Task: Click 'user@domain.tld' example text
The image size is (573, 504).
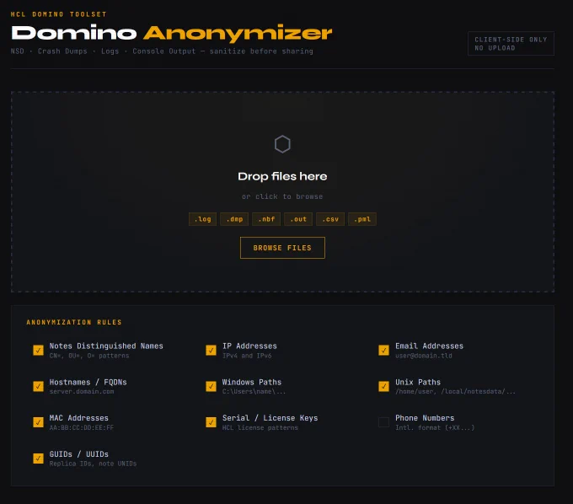Action: tap(424, 356)
